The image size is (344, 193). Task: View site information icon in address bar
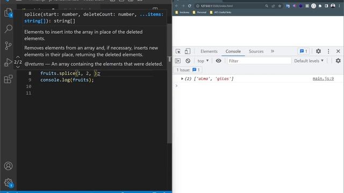pos(198,6)
